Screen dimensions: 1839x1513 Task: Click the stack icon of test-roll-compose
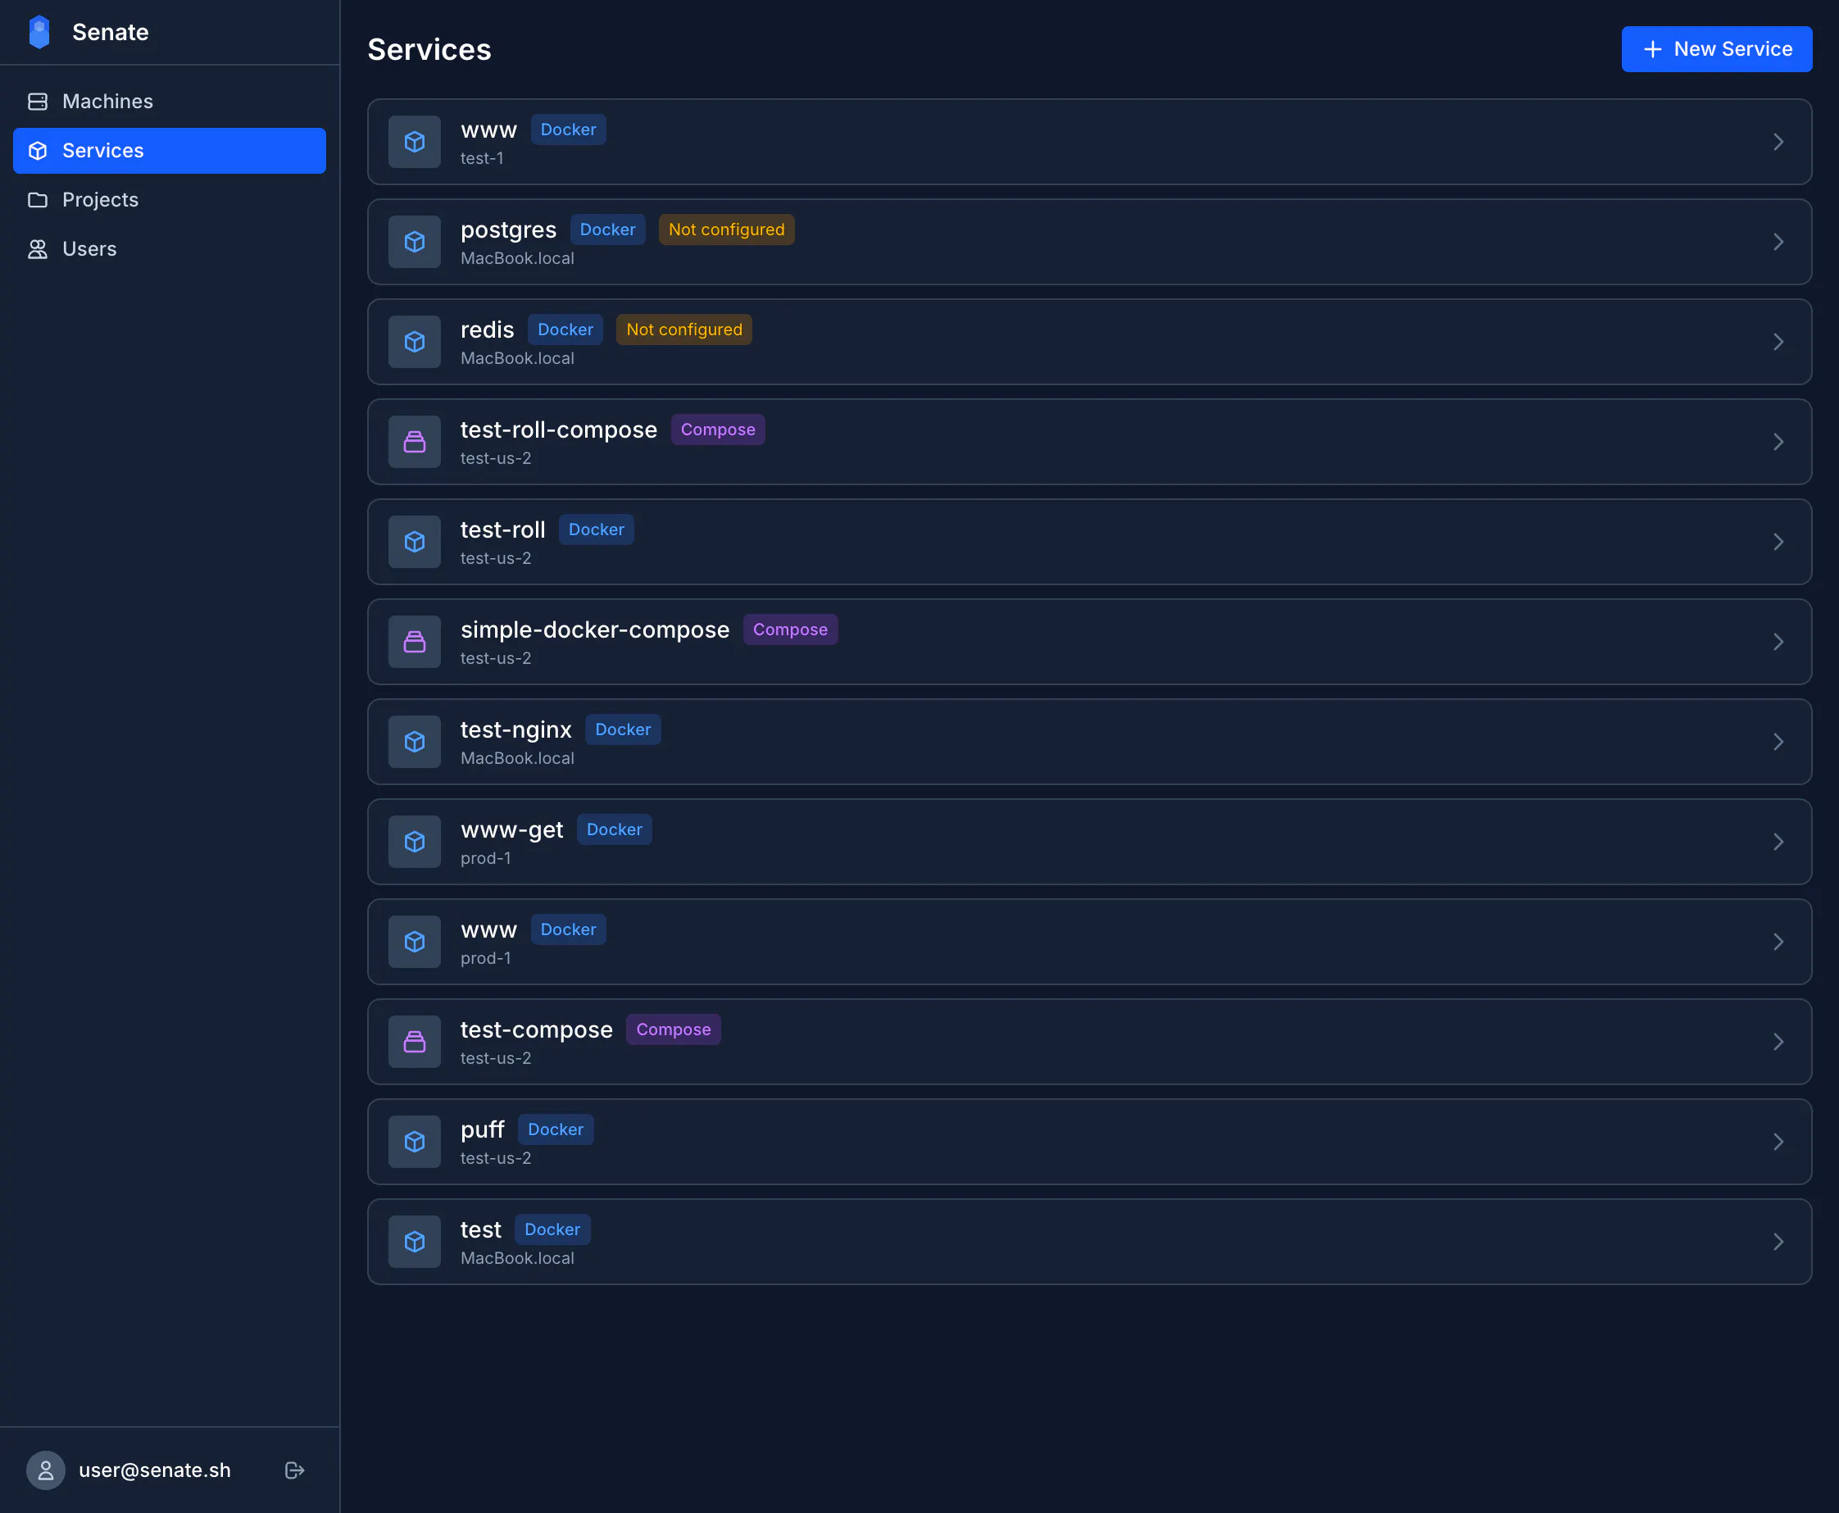[415, 442]
